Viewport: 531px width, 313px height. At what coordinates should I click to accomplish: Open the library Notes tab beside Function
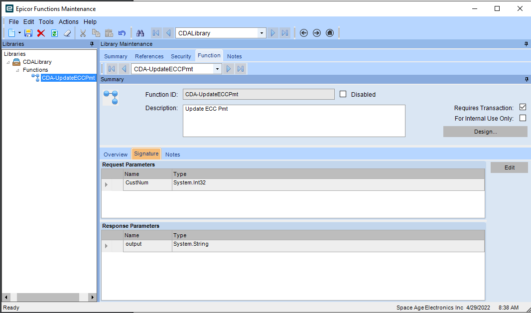coord(234,56)
